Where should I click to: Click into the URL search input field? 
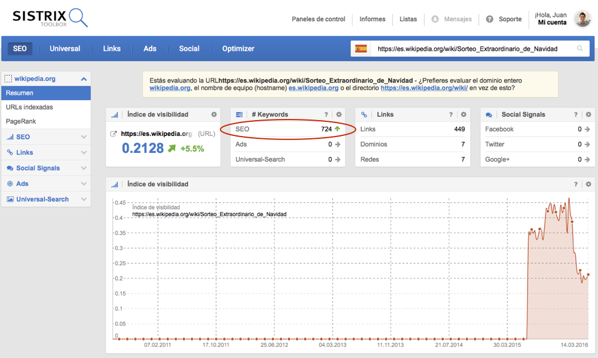pos(469,49)
